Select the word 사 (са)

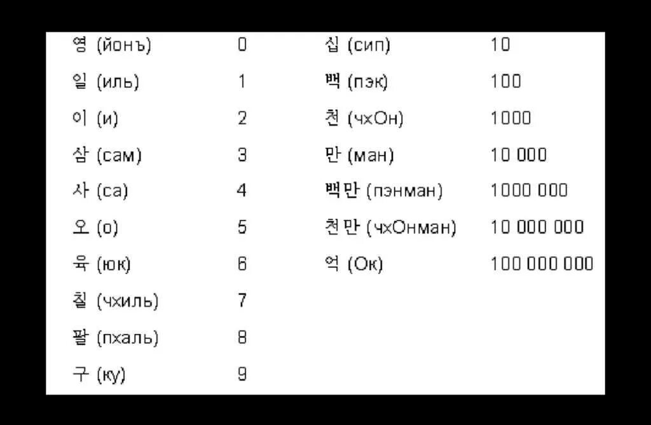[x=100, y=191]
